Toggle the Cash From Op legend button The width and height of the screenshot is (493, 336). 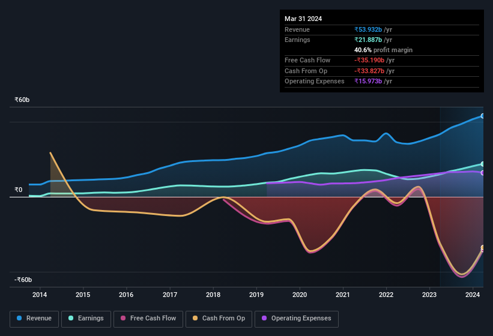point(219,319)
